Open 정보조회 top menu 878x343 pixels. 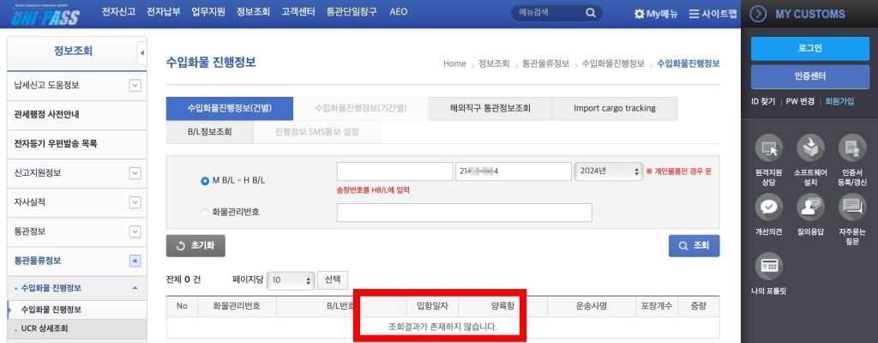(x=253, y=12)
